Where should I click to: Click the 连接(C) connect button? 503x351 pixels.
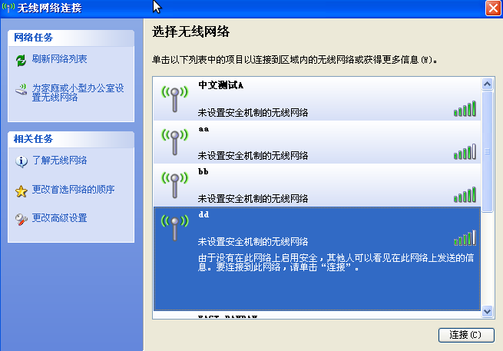point(466,335)
